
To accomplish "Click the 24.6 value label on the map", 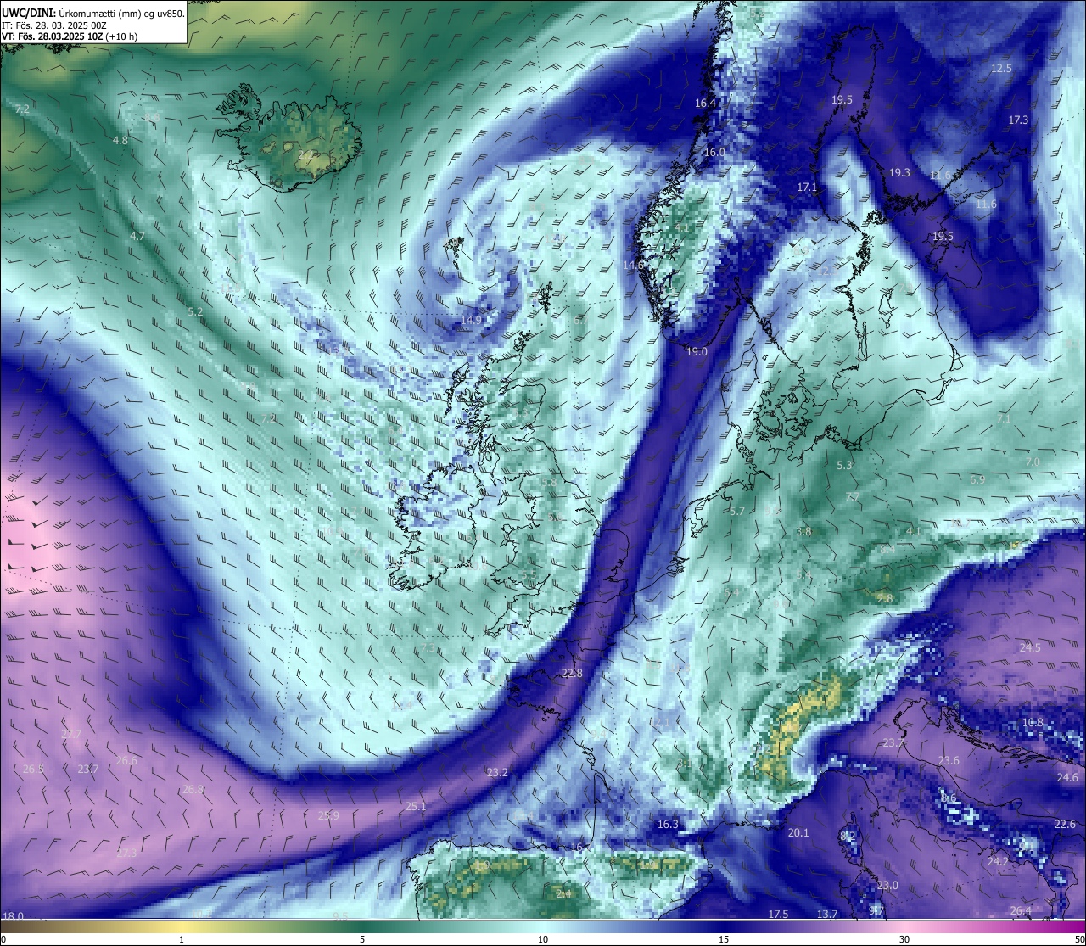I will [x=1067, y=778].
